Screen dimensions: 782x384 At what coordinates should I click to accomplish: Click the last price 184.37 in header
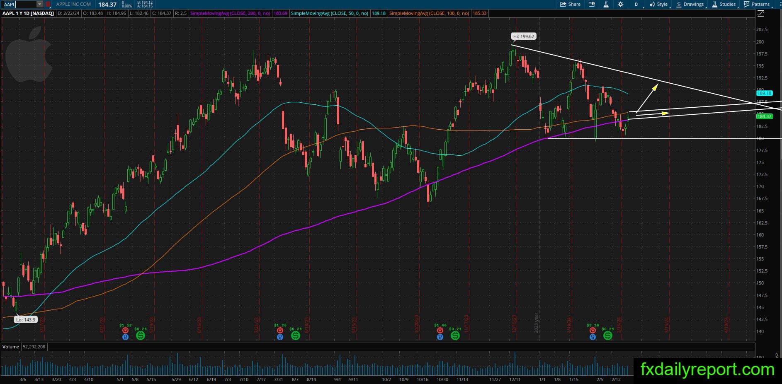click(107, 5)
